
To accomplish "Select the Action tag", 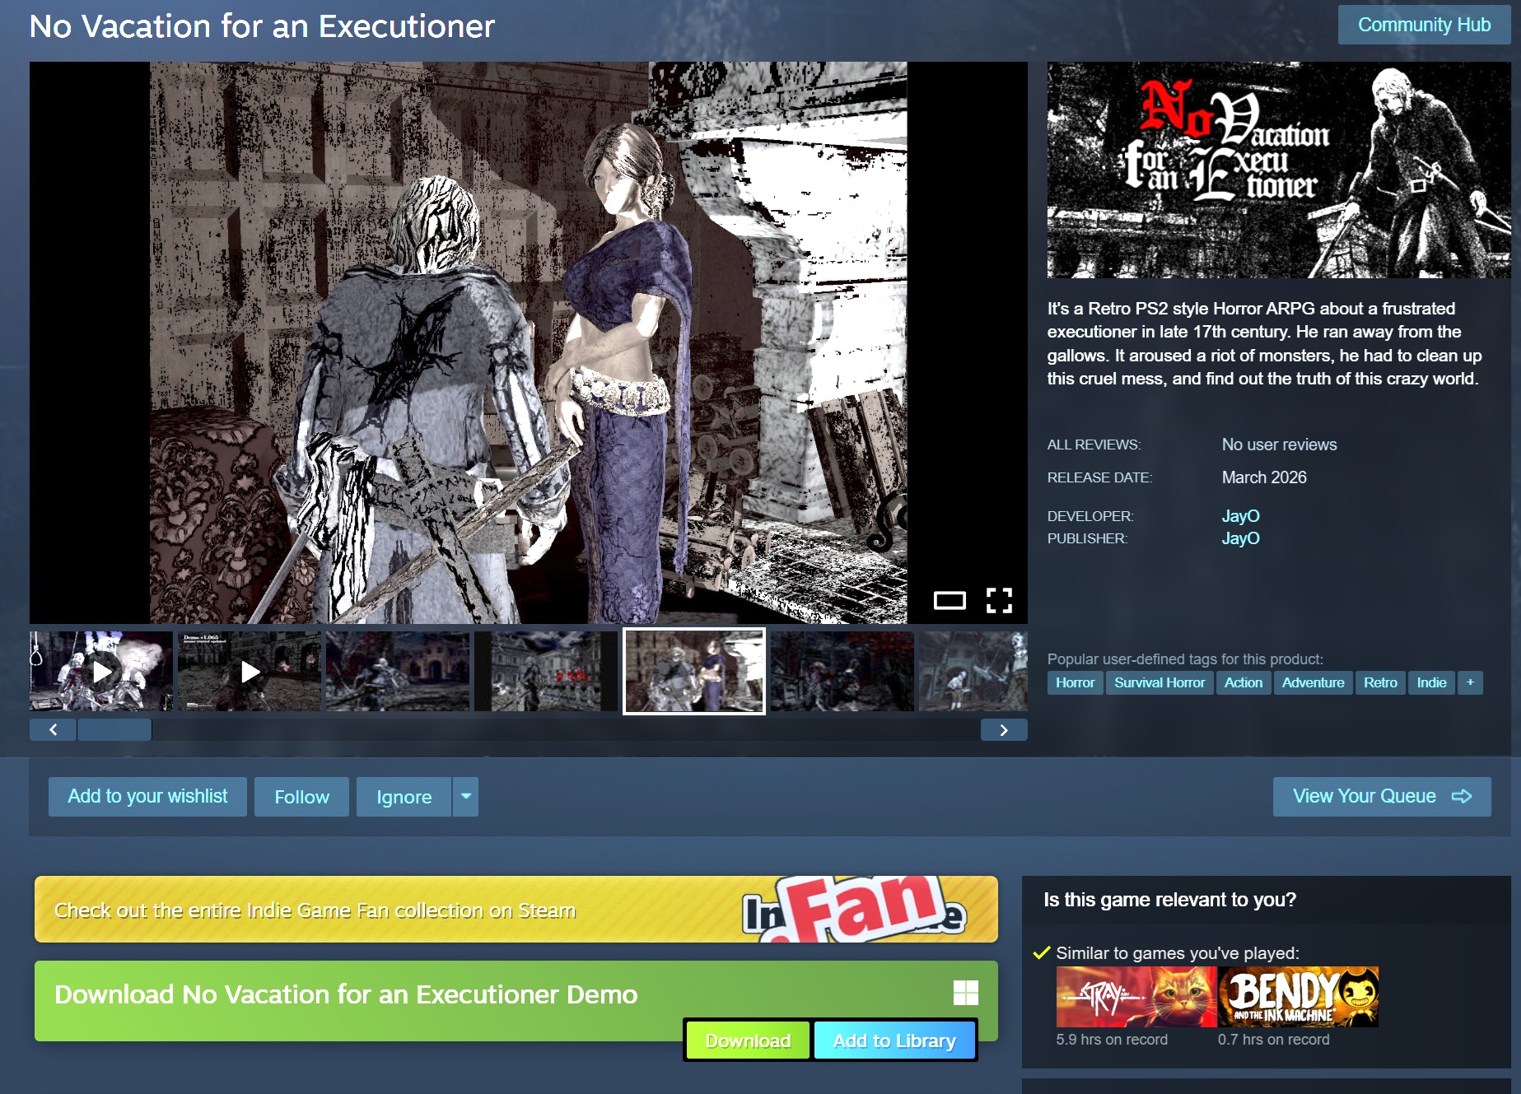I will (x=1243, y=682).
